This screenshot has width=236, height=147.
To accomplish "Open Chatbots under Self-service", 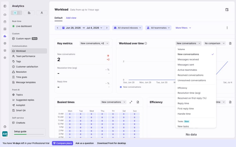I will (29, 123).
